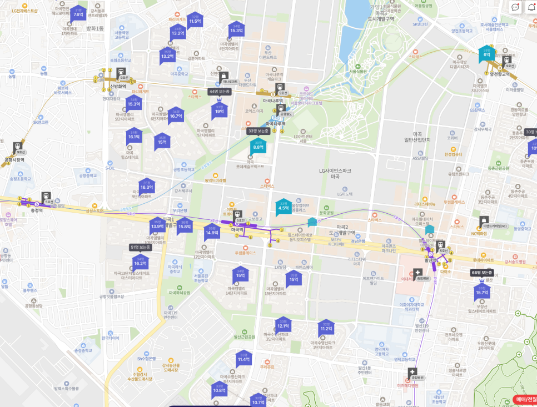537x407 pixels.
Task: Open the chat speech bubble icon
Action: click(515, 7)
